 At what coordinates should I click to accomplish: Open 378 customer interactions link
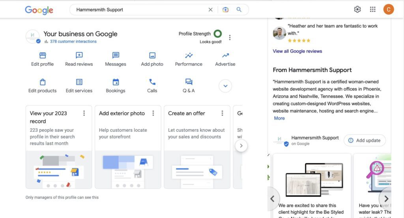[x=73, y=41]
